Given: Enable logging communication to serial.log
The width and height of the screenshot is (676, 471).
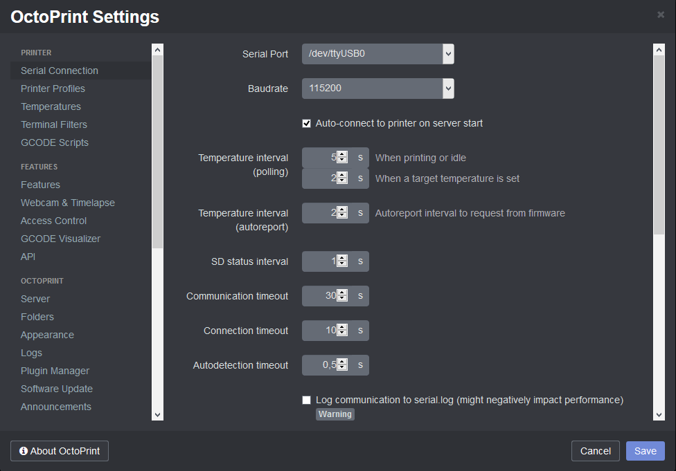Looking at the screenshot, I should 306,400.
